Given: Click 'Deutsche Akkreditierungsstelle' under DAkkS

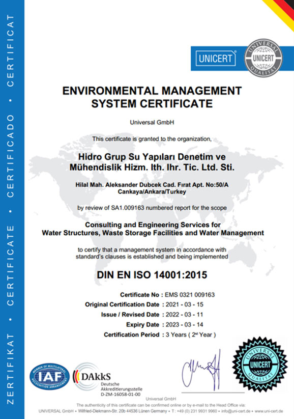Looking at the screenshot, I should point(122,386).
